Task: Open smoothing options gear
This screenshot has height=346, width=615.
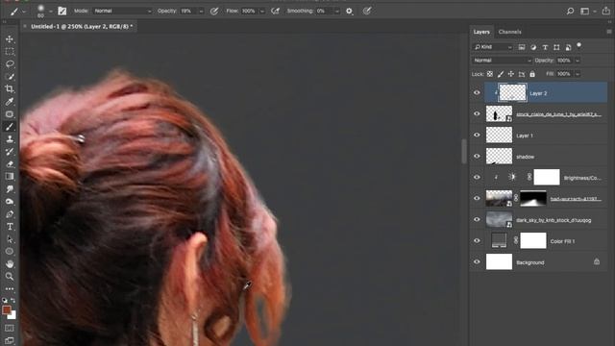Action: pos(349,11)
